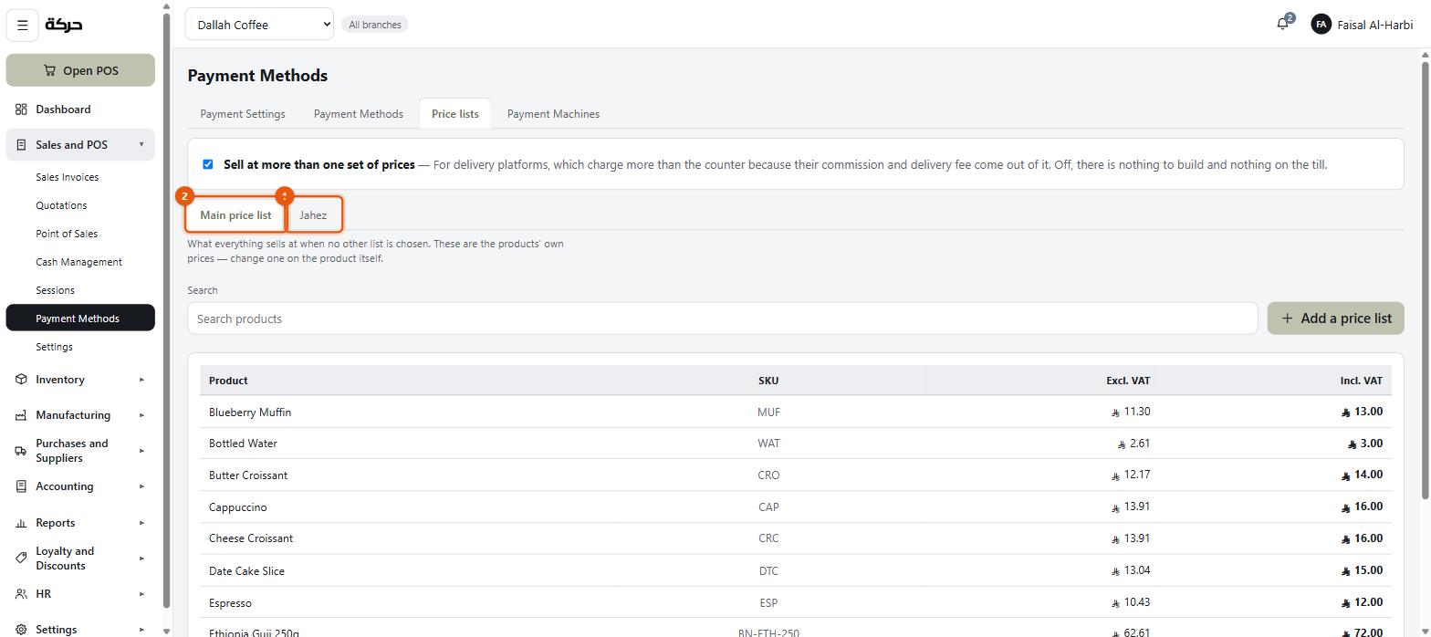Viewport: 1431px width, 637px height.
Task: Open Cash Management in sidebar
Action: [x=78, y=262]
